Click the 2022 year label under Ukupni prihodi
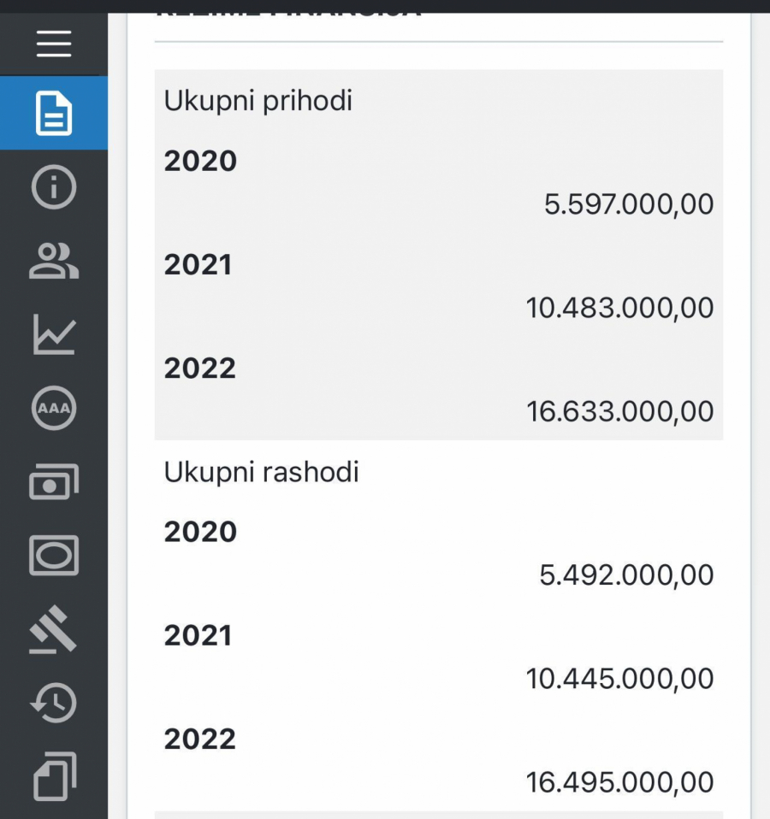 coord(200,368)
